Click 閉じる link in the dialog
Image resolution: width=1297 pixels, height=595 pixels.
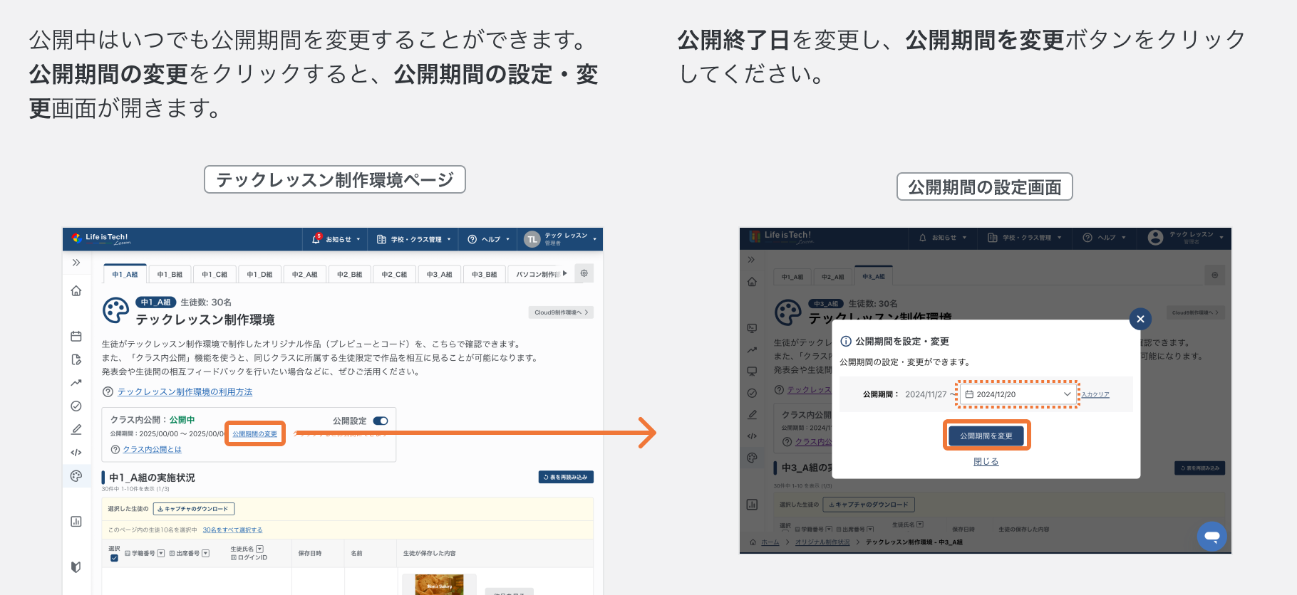tap(986, 462)
